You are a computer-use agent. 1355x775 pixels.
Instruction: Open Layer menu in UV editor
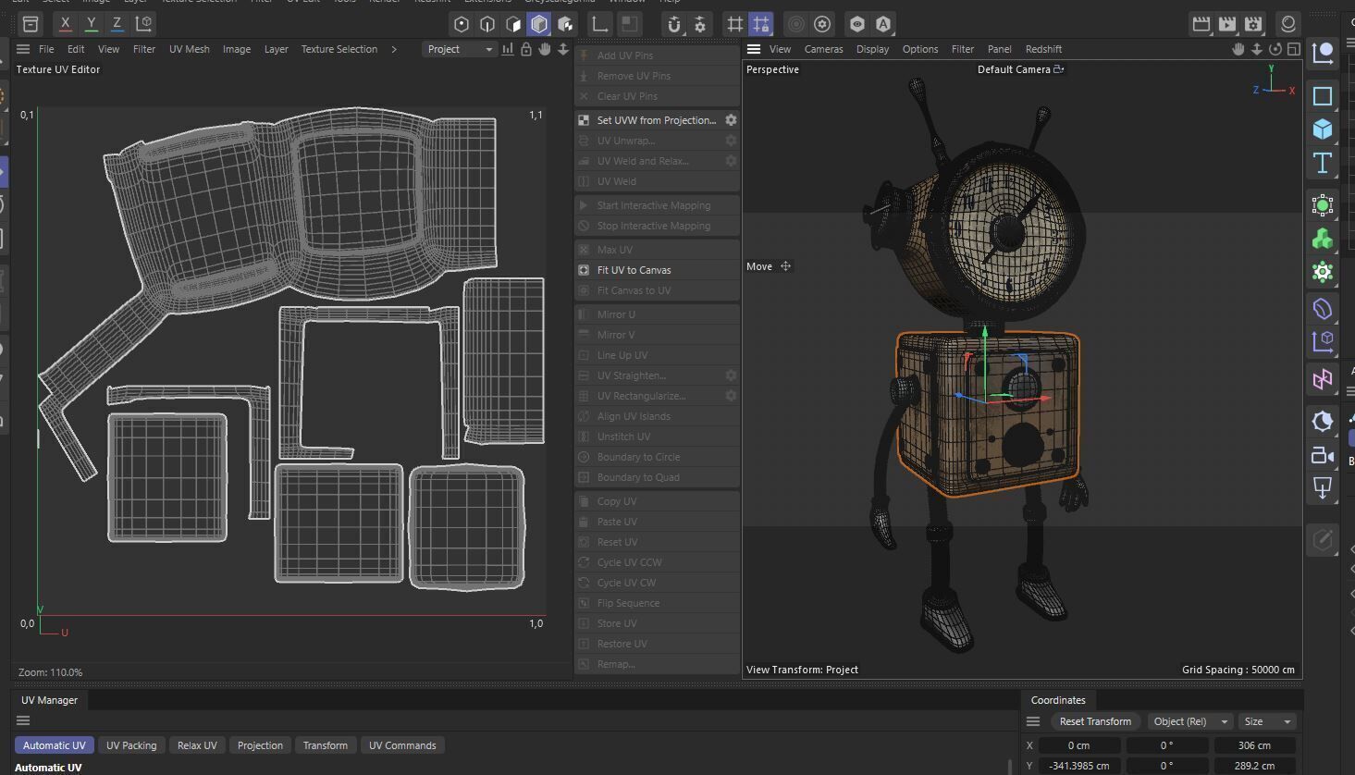(x=277, y=49)
